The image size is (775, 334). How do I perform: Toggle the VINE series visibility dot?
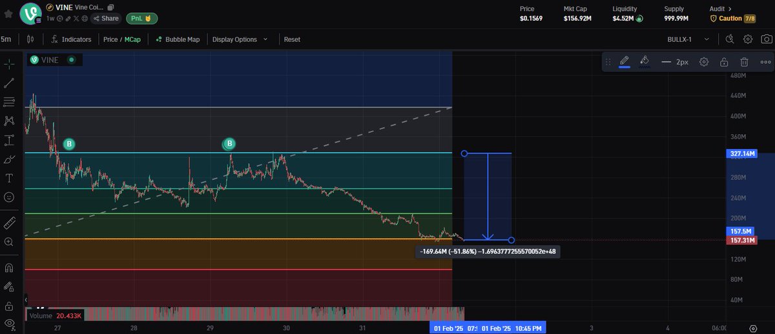pyautogui.click(x=71, y=60)
